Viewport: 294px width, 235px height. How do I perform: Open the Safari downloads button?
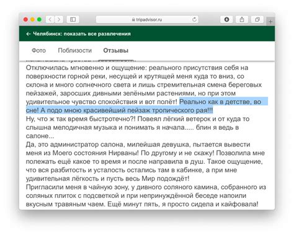tap(226, 19)
